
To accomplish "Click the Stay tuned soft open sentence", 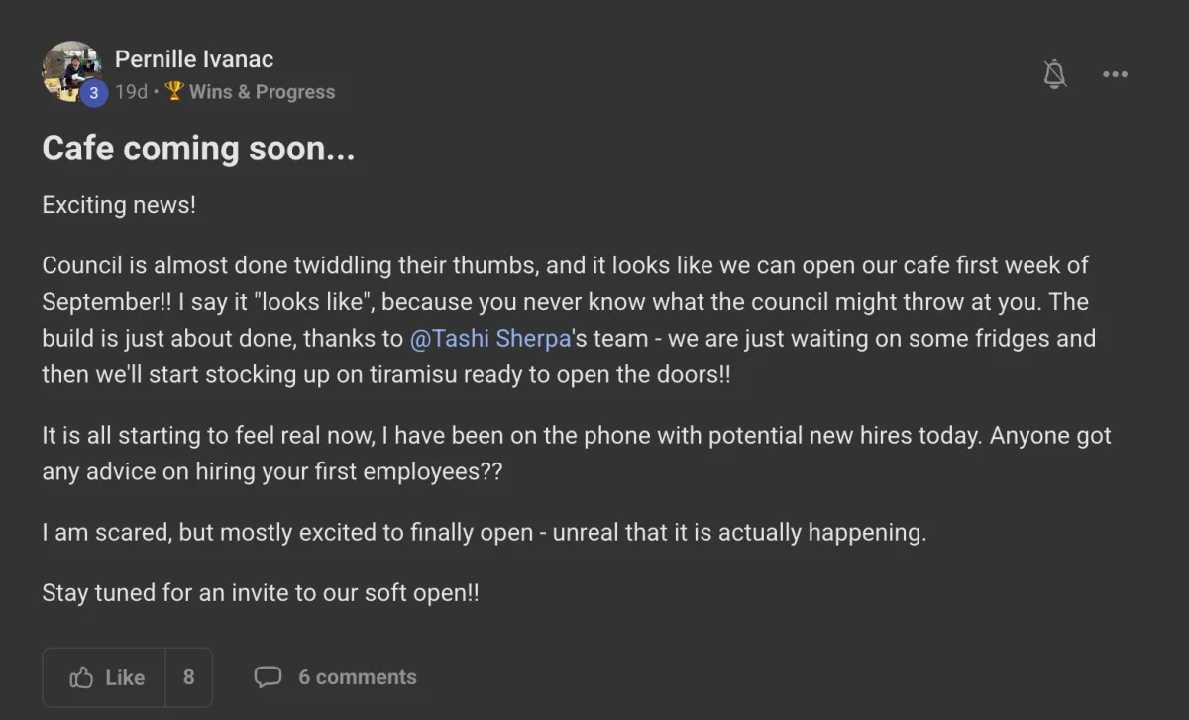I will [x=261, y=593].
